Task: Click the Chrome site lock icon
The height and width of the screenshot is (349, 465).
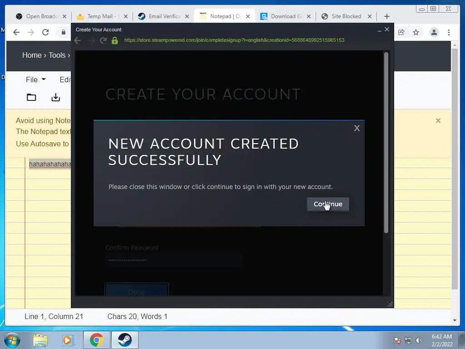Action: click(64, 32)
